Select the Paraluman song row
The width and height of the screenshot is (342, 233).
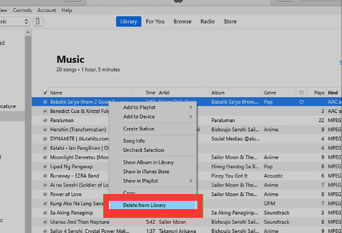(x=62, y=120)
